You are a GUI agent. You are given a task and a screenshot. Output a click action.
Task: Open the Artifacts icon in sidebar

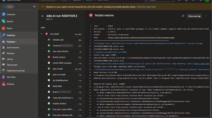point(3,84)
